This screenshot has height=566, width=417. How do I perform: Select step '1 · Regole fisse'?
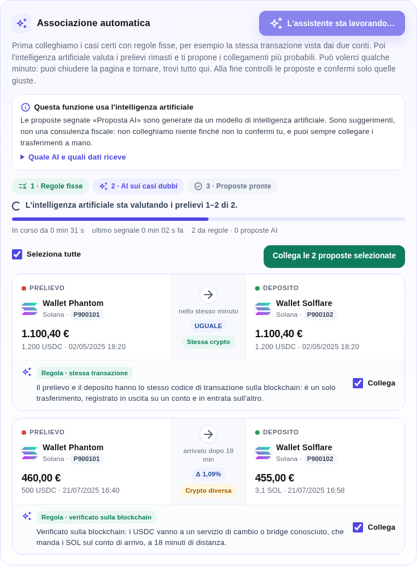pos(51,186)
